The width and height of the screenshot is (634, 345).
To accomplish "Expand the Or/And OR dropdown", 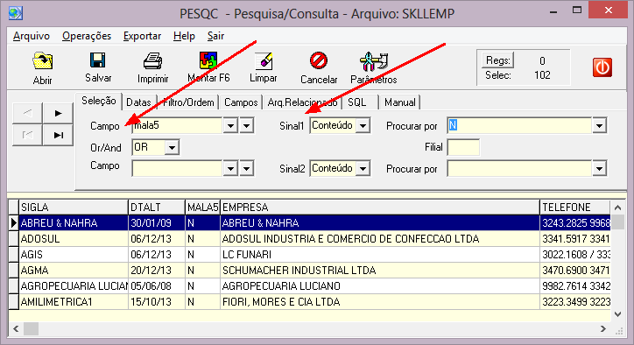I will coord(172,148).
